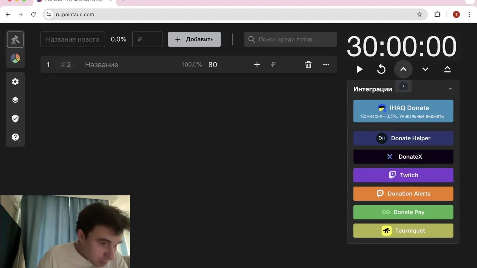Focus the Название нового input

(x=73, y=39)
